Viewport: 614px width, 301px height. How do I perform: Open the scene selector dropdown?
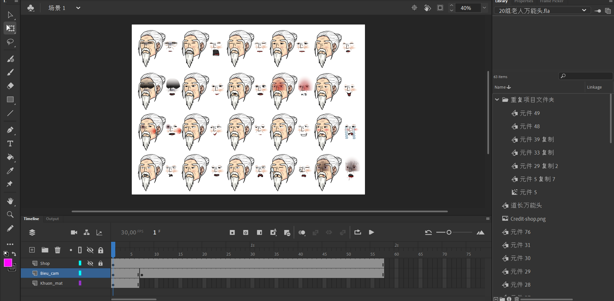(78, 8)
